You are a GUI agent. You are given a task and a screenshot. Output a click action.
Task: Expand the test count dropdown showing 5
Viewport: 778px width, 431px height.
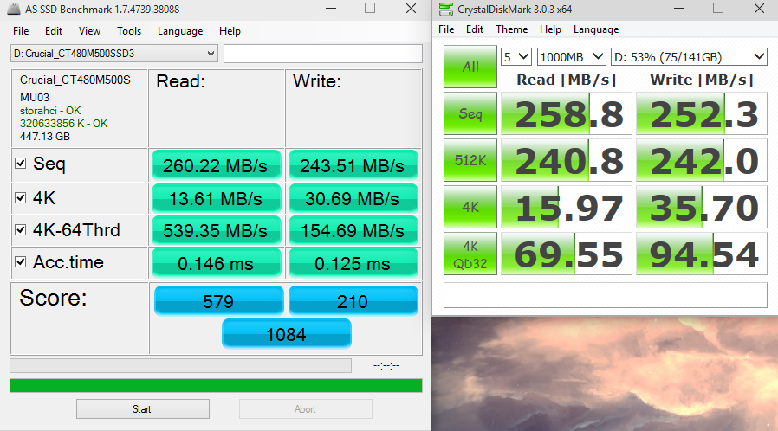point(515,56)
